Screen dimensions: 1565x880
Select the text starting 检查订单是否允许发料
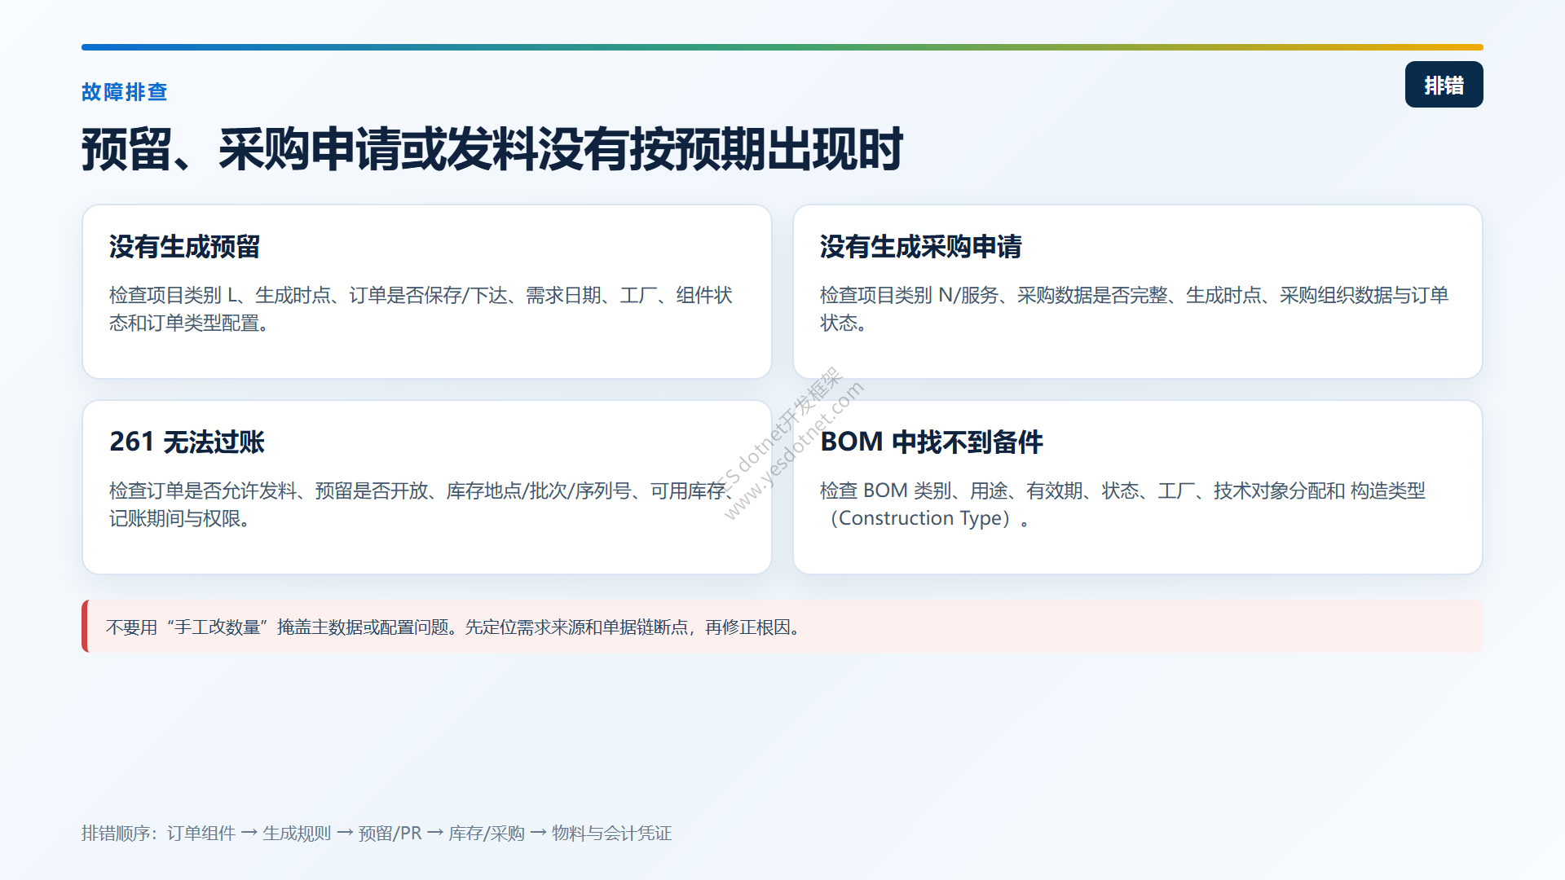click(421, 504)
